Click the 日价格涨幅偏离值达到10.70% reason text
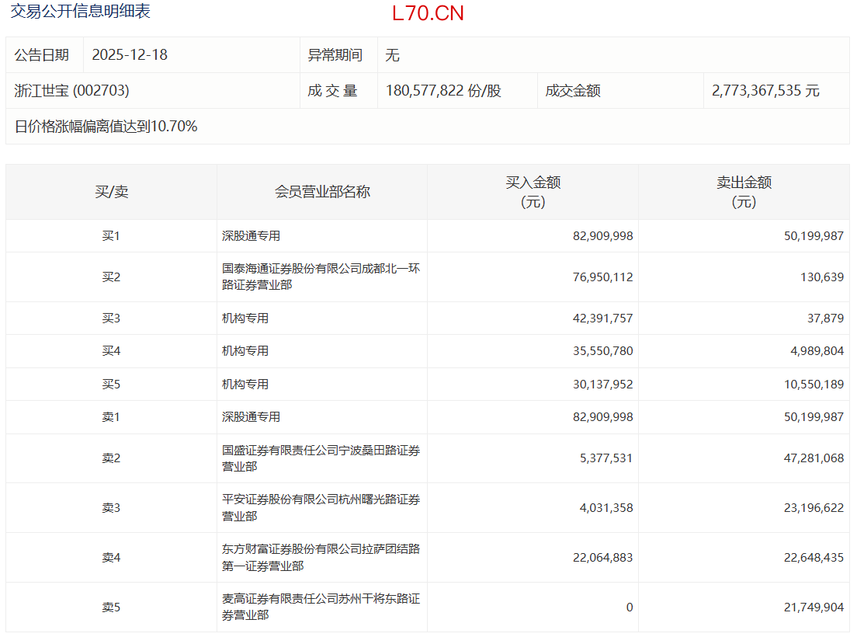857x637 pixels. (106, 127)
